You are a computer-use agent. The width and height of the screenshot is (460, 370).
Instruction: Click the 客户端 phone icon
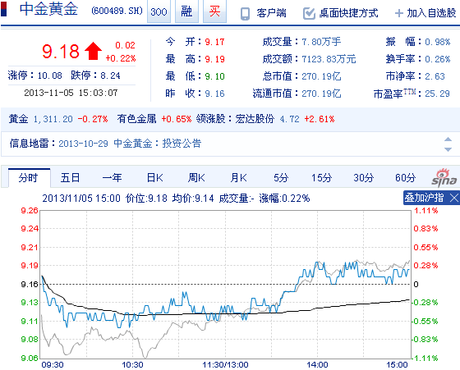click(245, 13)
